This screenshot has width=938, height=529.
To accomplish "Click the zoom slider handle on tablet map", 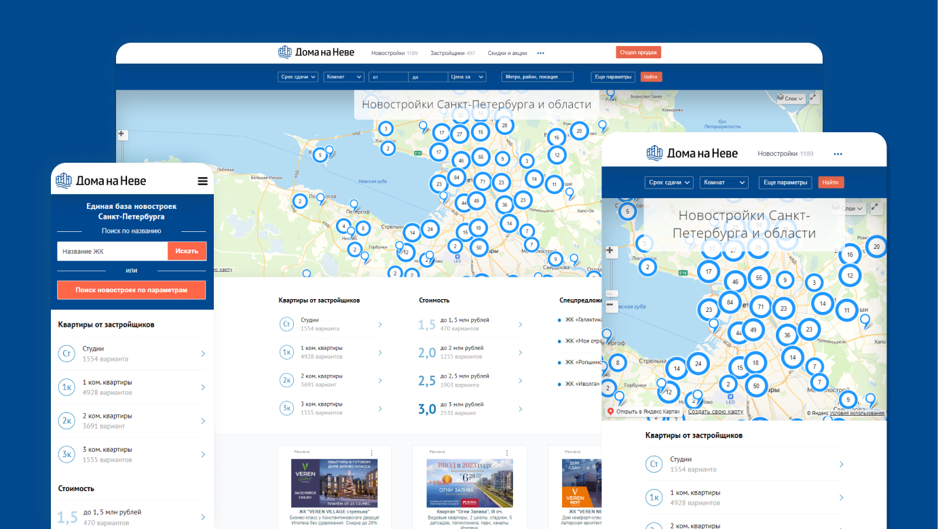I will (610, 293).
